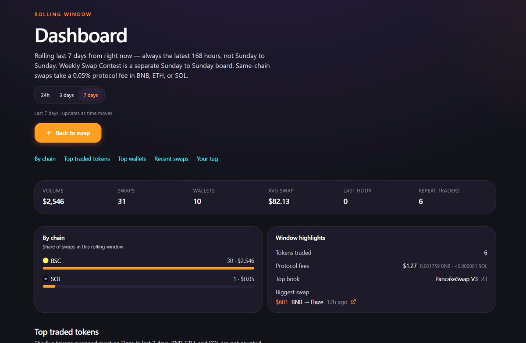
Task: Click the $601 biggest swap amount
Action: tap(282, 302)
